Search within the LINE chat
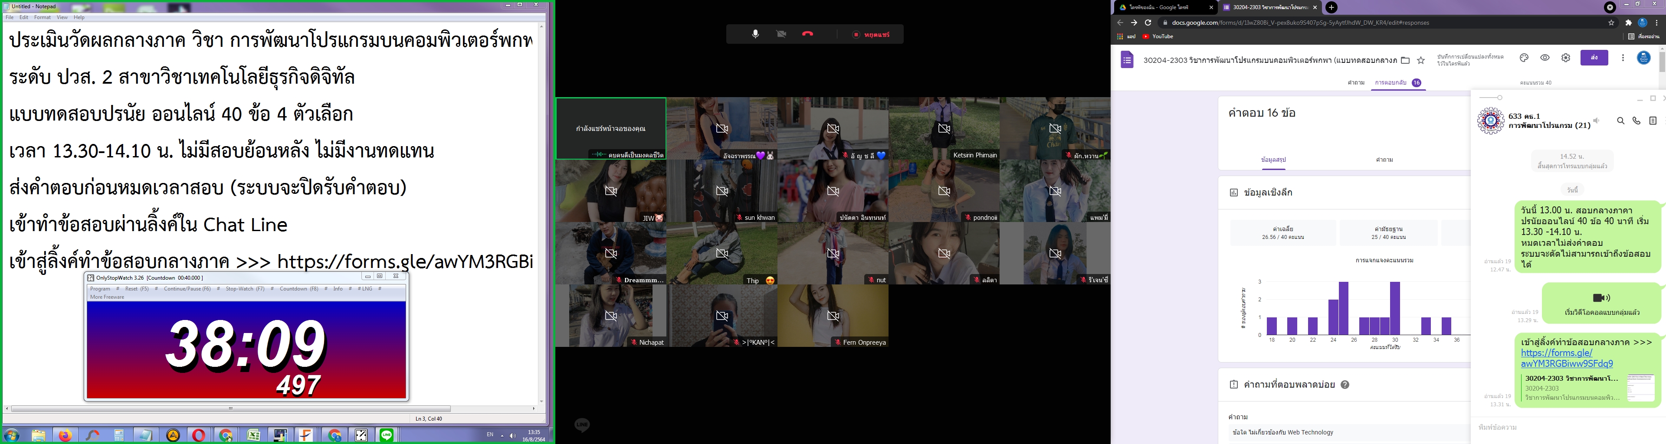This screenshot has height=444, width=1666. (x=1621, y=121)
